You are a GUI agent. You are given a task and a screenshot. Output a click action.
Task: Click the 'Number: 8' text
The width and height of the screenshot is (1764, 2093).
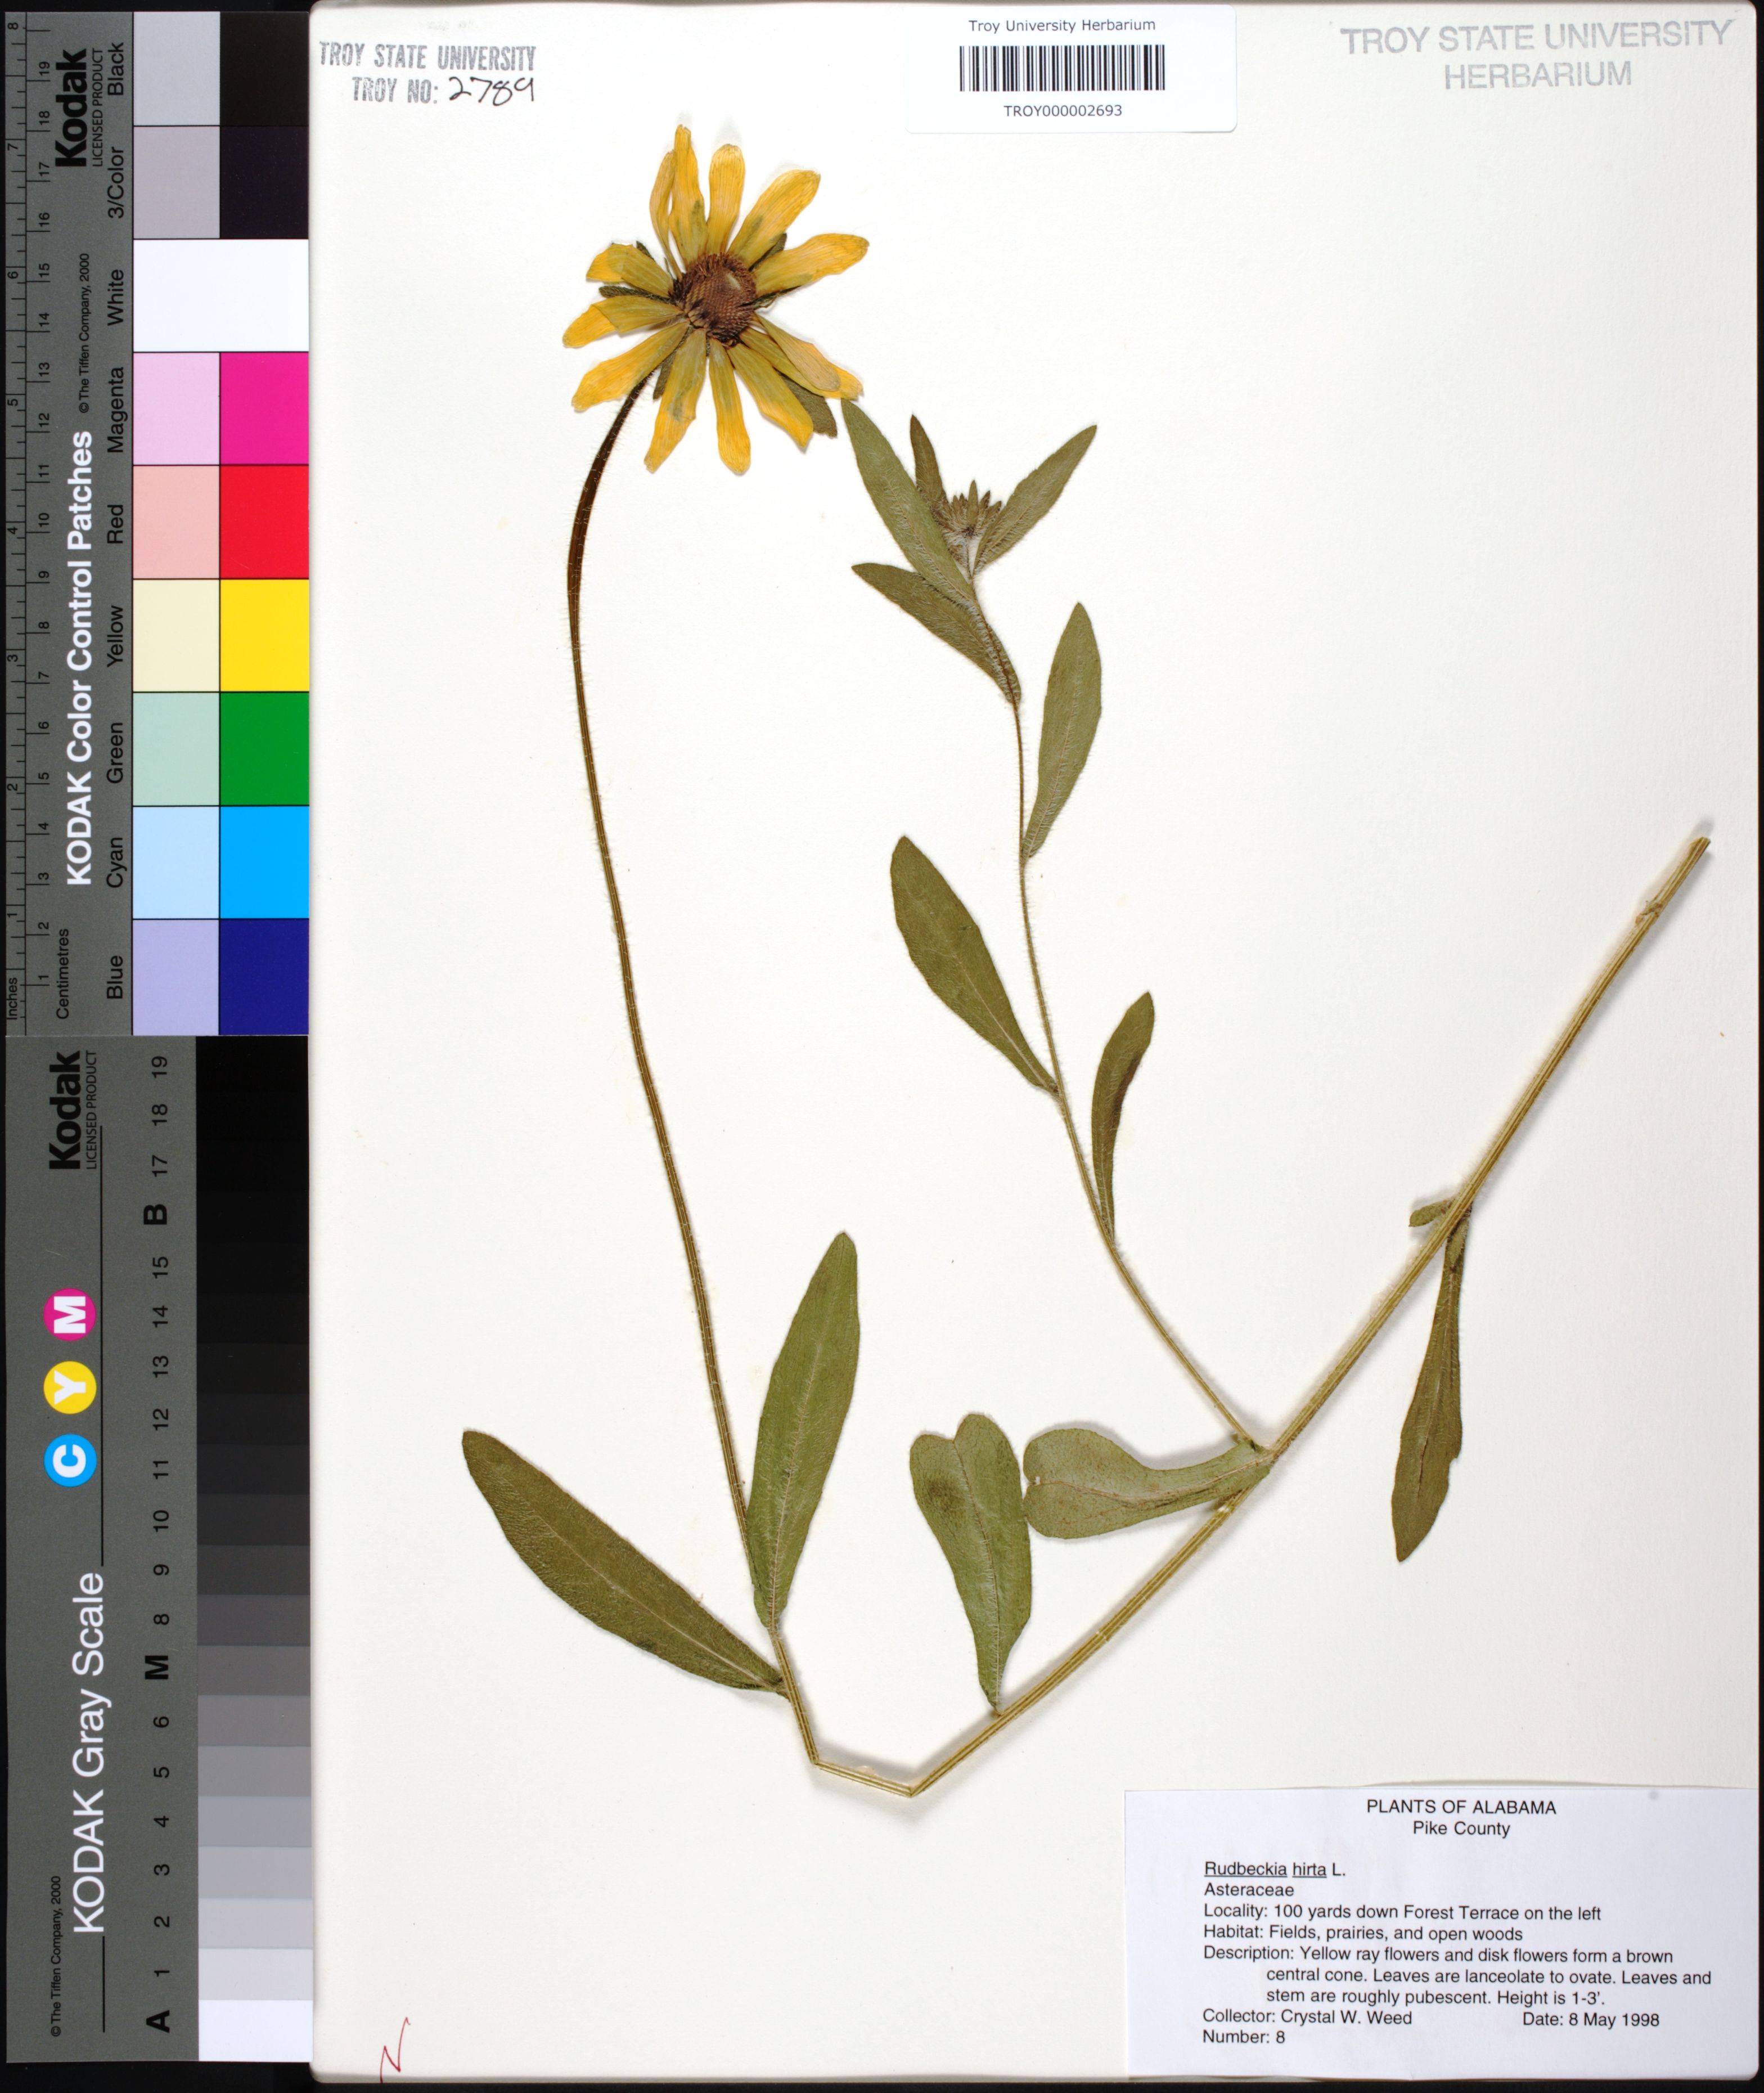(x=1243, y=2037)
